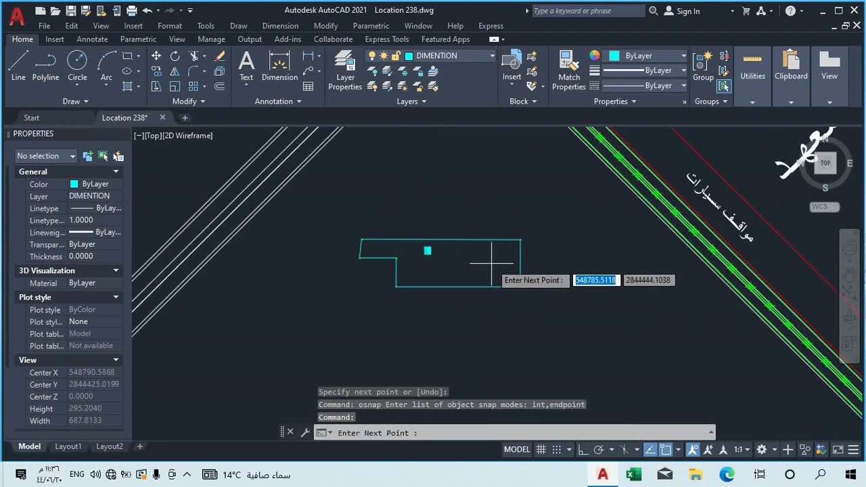Open Layer Properties manager

345,70
